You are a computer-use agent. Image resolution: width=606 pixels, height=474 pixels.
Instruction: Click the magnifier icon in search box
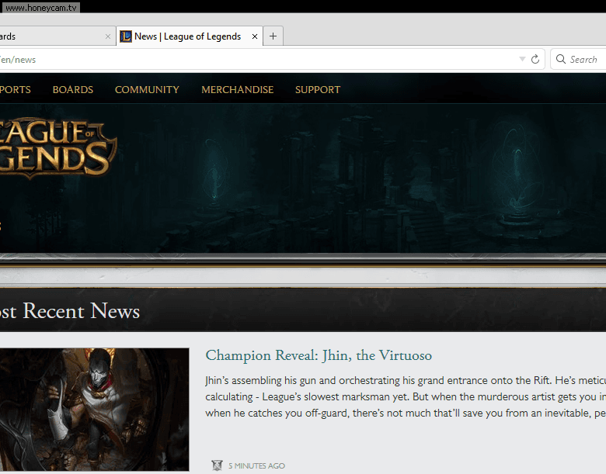(x=561, y=59)
